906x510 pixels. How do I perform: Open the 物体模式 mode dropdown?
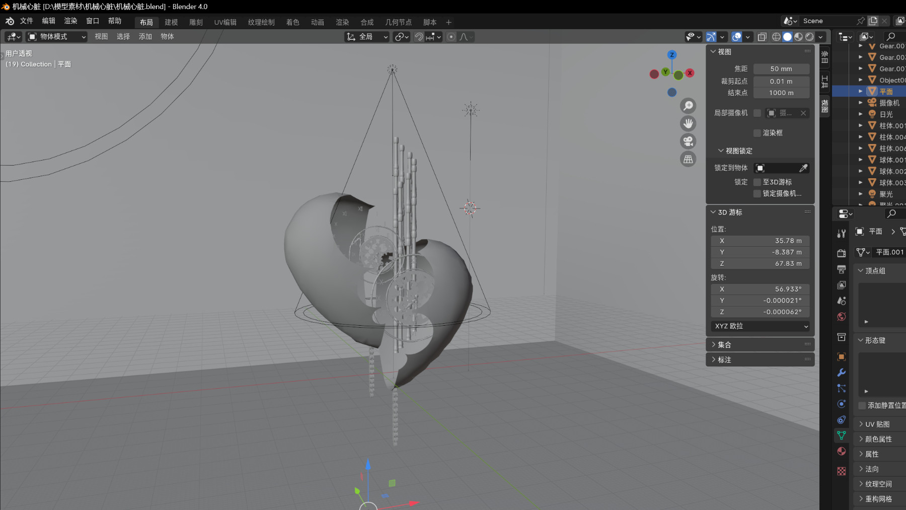click(57, 37)
